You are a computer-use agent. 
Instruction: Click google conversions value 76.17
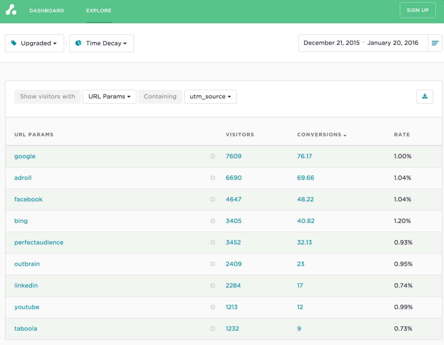(304, 156)
